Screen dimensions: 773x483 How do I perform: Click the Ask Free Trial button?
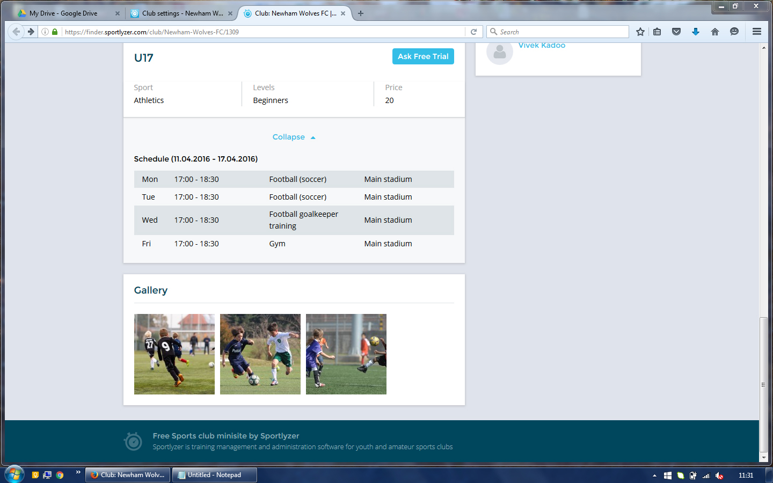pyautogui.click(x=423, y=56)
